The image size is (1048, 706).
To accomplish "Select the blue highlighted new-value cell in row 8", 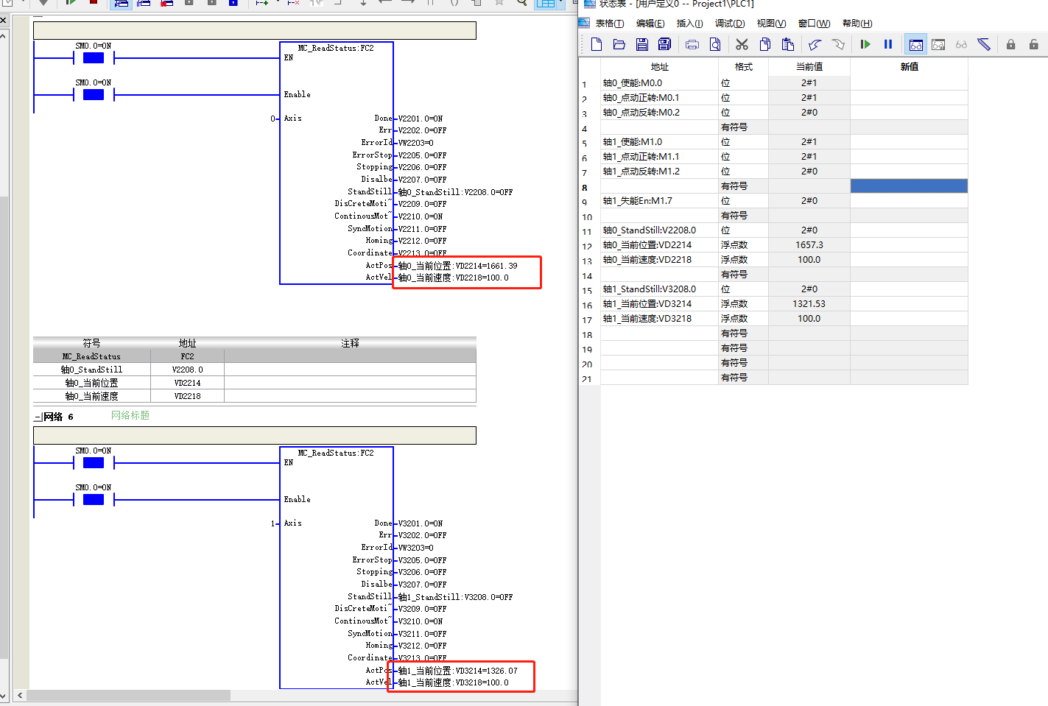I will tap(909, 186).
